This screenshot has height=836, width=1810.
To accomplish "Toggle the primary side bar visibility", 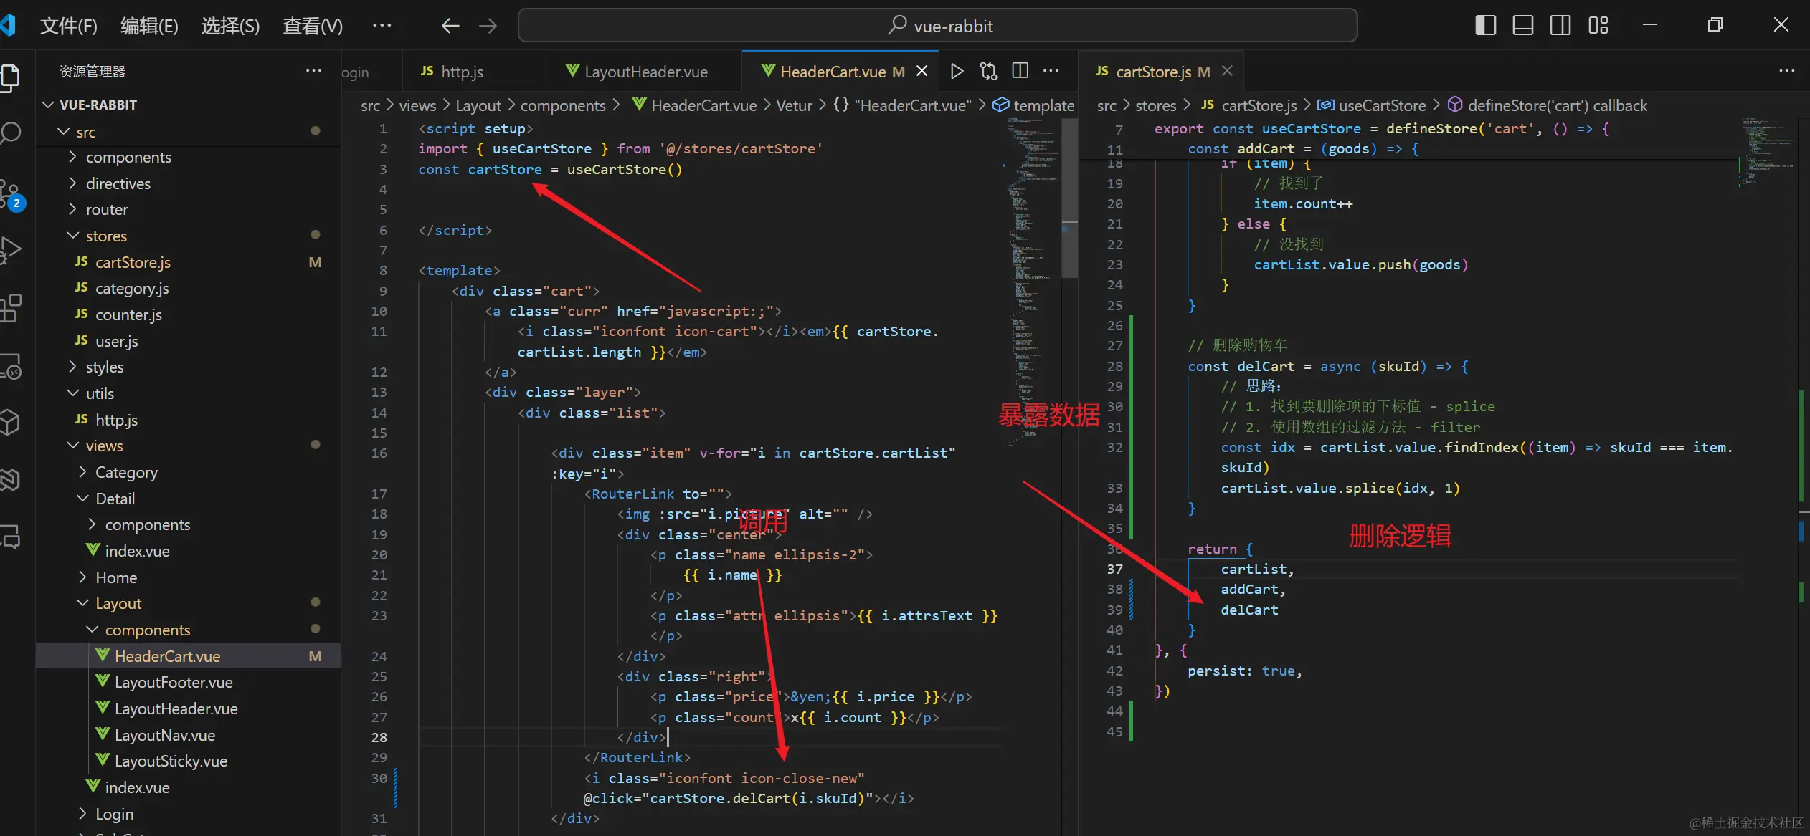I will pos(1486,26).
